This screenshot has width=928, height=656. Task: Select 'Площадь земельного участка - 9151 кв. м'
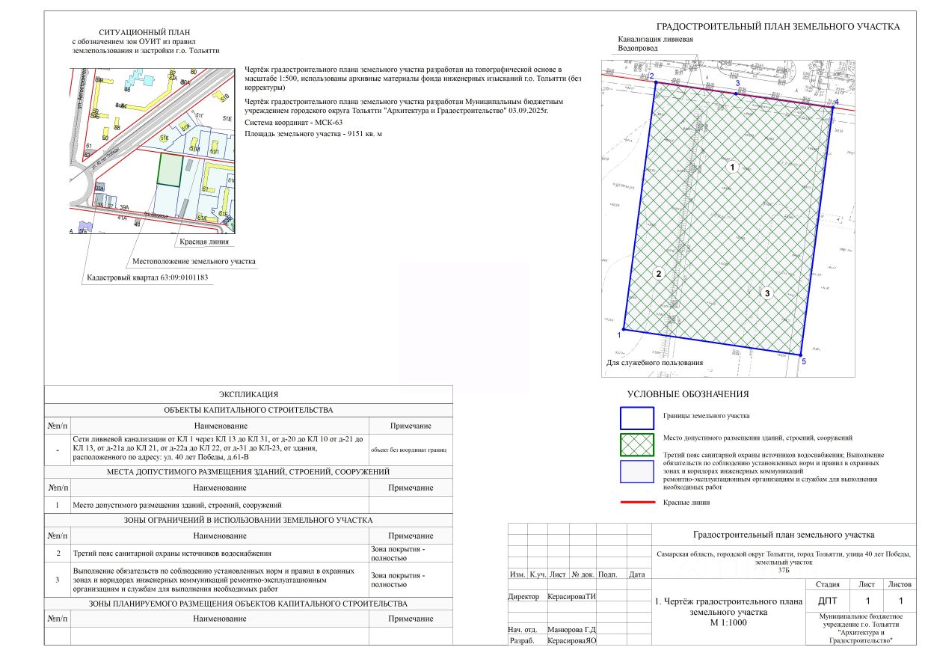(x=313, y=133)
